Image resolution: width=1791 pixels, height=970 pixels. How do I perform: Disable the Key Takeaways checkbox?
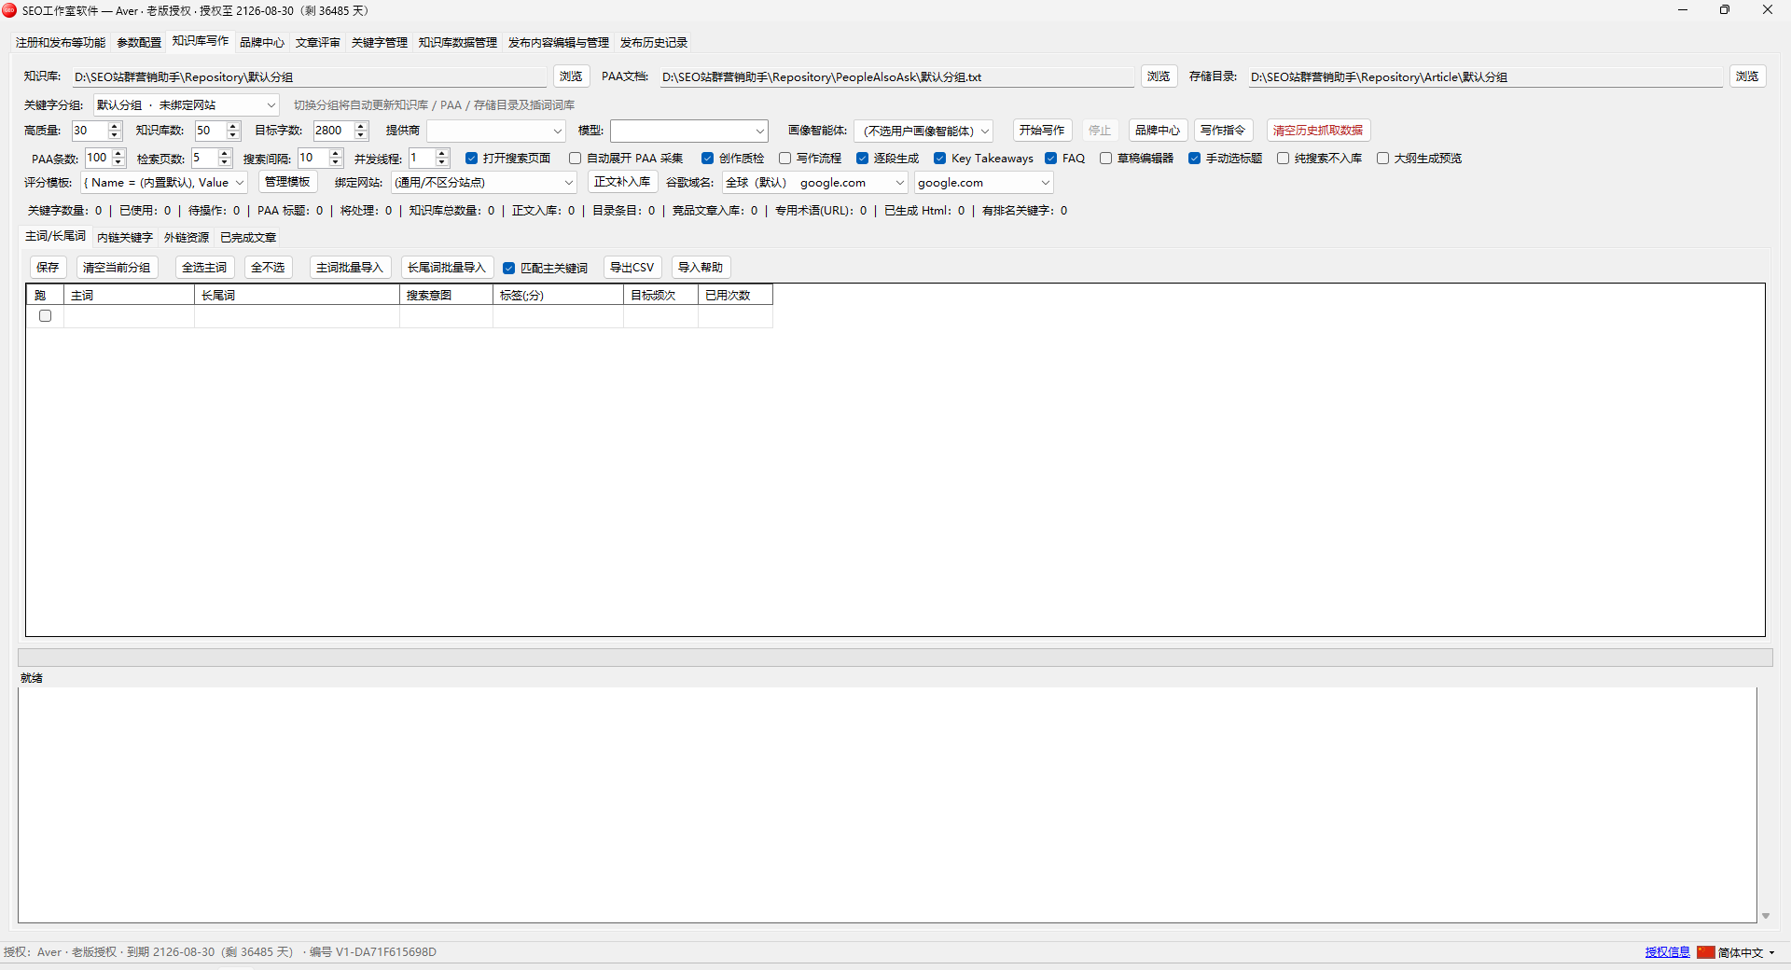[939, 159]
